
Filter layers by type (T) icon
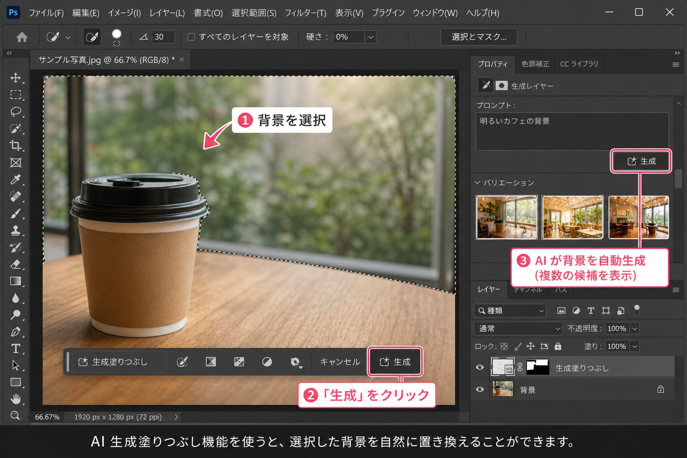591,310
